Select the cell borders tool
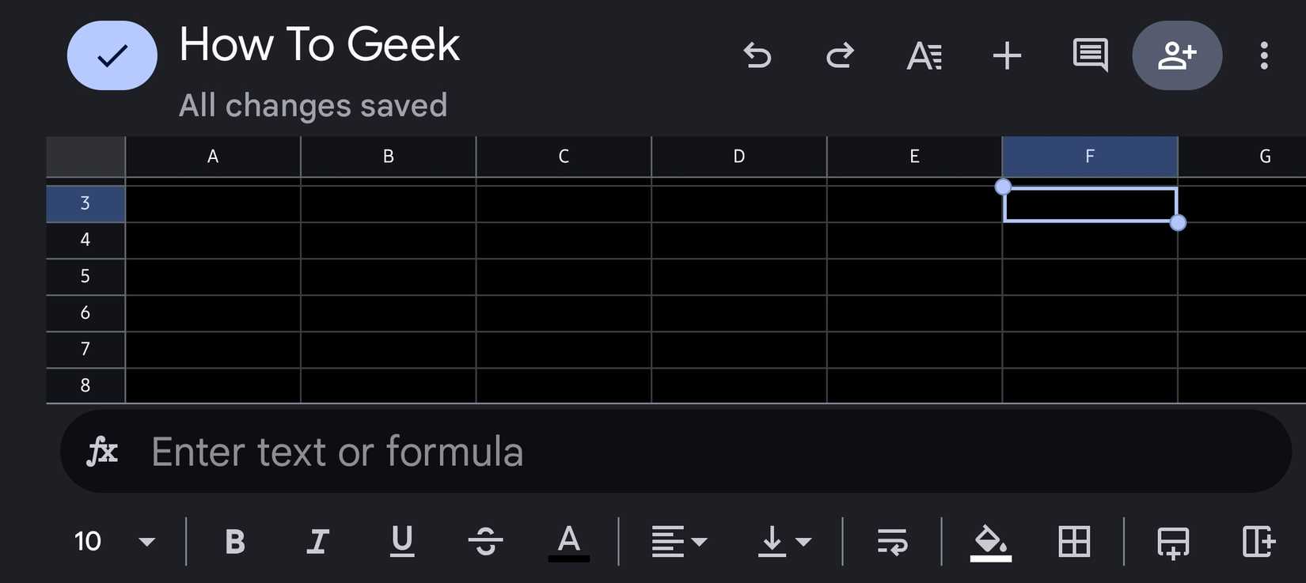The image size is (1306, 583). click(1073, 543)
